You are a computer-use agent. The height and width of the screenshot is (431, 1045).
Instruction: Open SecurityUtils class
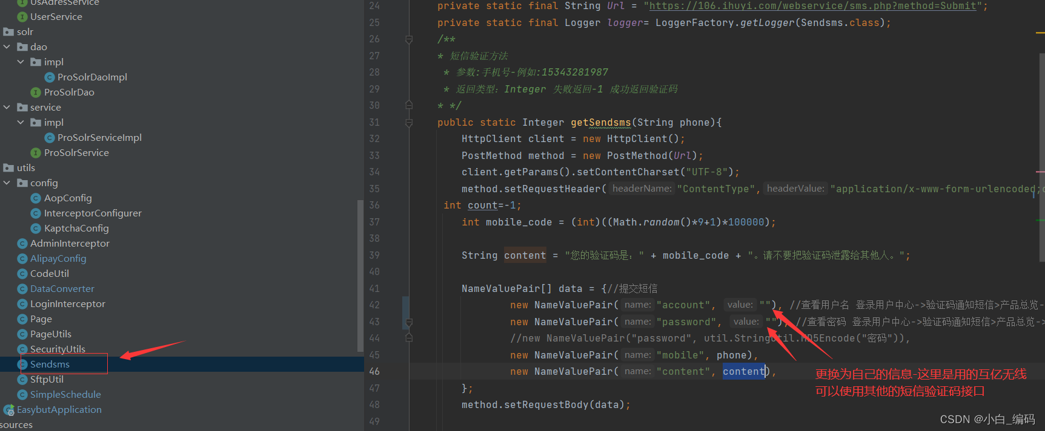[58, 349]
